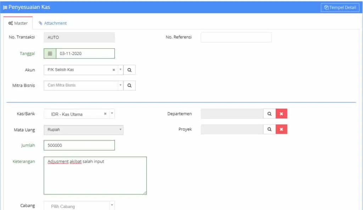This screenshot has height=210, width=363.
Task: Click the Tanggal date field 03-11-2020
Action: (85, 54)
